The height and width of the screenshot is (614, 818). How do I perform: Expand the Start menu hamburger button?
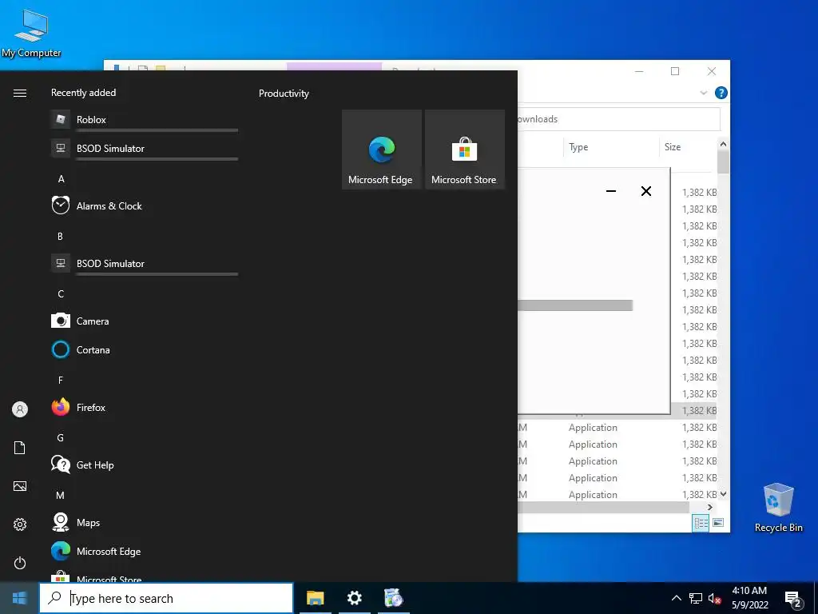tap(20, 93)
